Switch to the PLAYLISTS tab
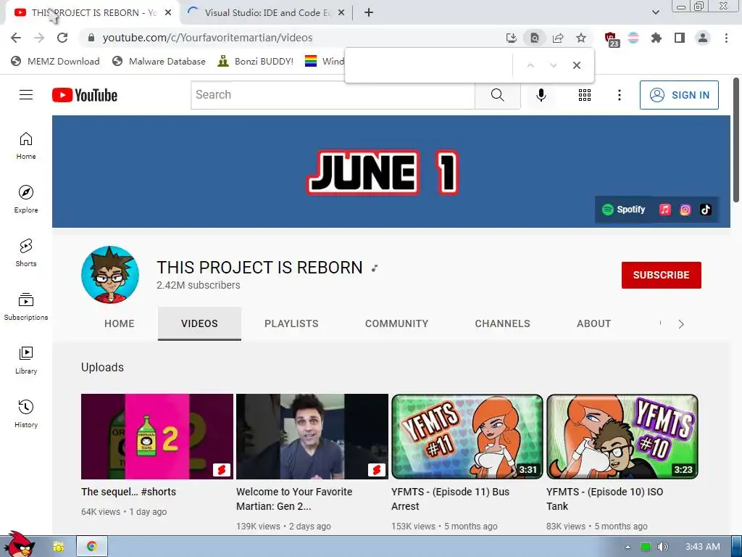The width and height of the screenshot is (742, 557). tap(291, 323)
